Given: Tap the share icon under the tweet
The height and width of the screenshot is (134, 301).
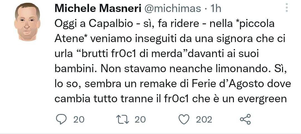Looking at the screenshot, I should click(x=245, y=119).
